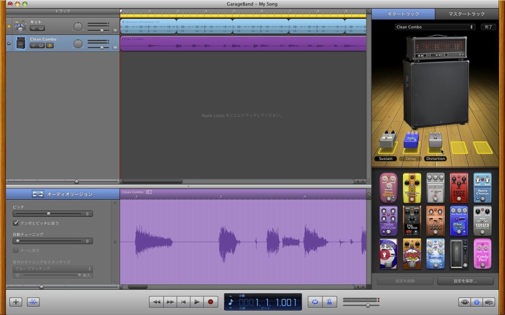Image resolution: width=505 pixels, height=315 pixels.
Task: Toggle the track info button
Action: click(x=477, y=302)
